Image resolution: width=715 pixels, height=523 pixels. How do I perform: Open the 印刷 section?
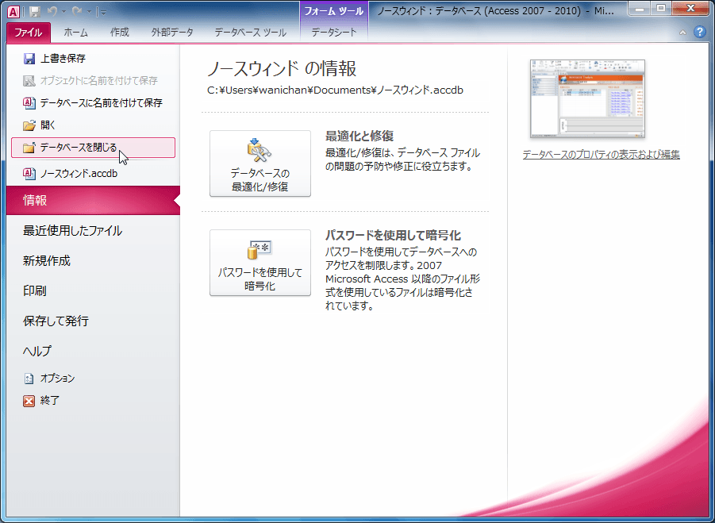93,291
